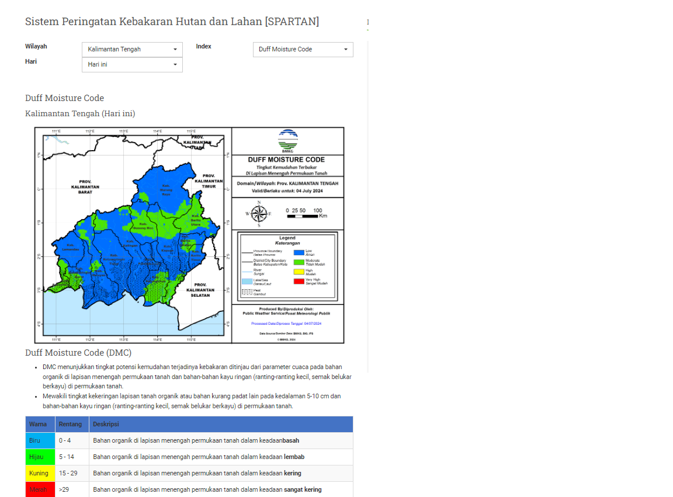Click the green Moderate legend swatch
This screenshot has width=673, height=497.
tap(299, 262)
